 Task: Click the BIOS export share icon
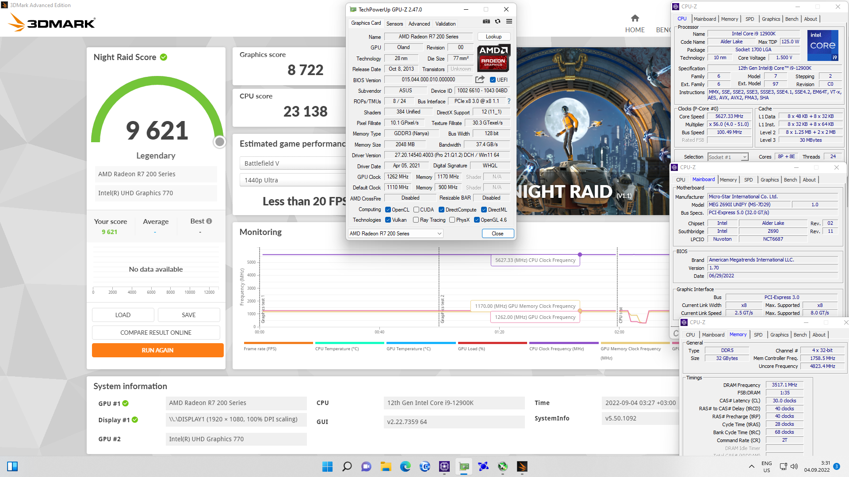coord(480,79)
